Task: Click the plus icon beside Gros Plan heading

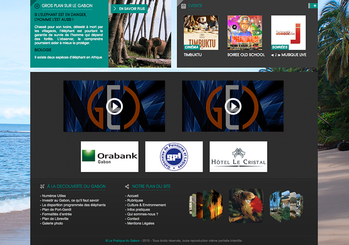Action: [x=37, y=6]
